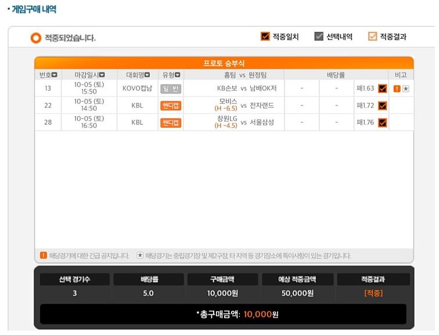Click the 구매금액 summary header
The height and width of the screenshot is (335, 439).
pos(222,279)
